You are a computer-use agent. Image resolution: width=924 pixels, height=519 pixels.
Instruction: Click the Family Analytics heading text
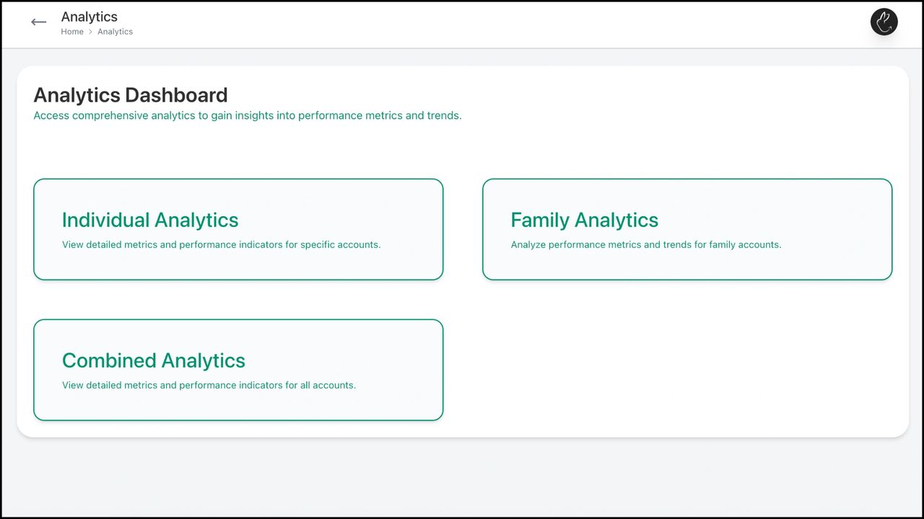(585, 220)
